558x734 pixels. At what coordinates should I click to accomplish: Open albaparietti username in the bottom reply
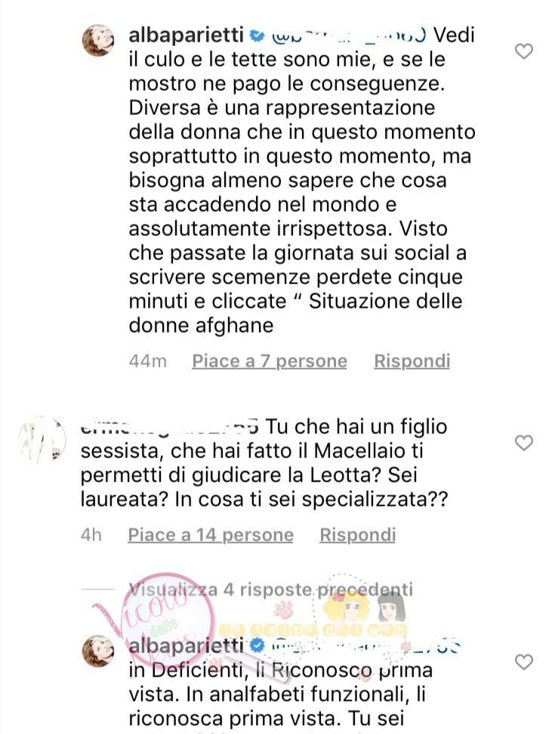187,646
